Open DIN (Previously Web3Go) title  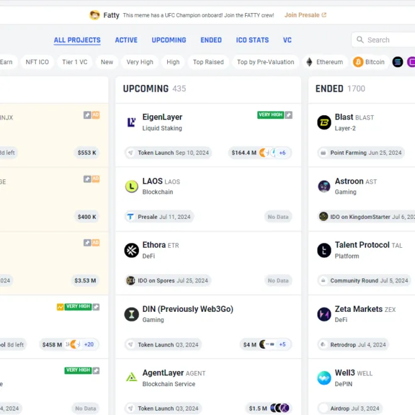tap(187, 309)
